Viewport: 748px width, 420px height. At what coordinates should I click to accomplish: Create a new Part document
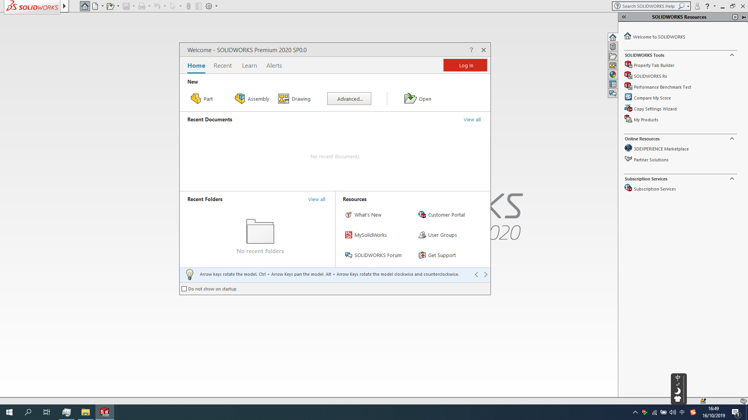[202, 99]
